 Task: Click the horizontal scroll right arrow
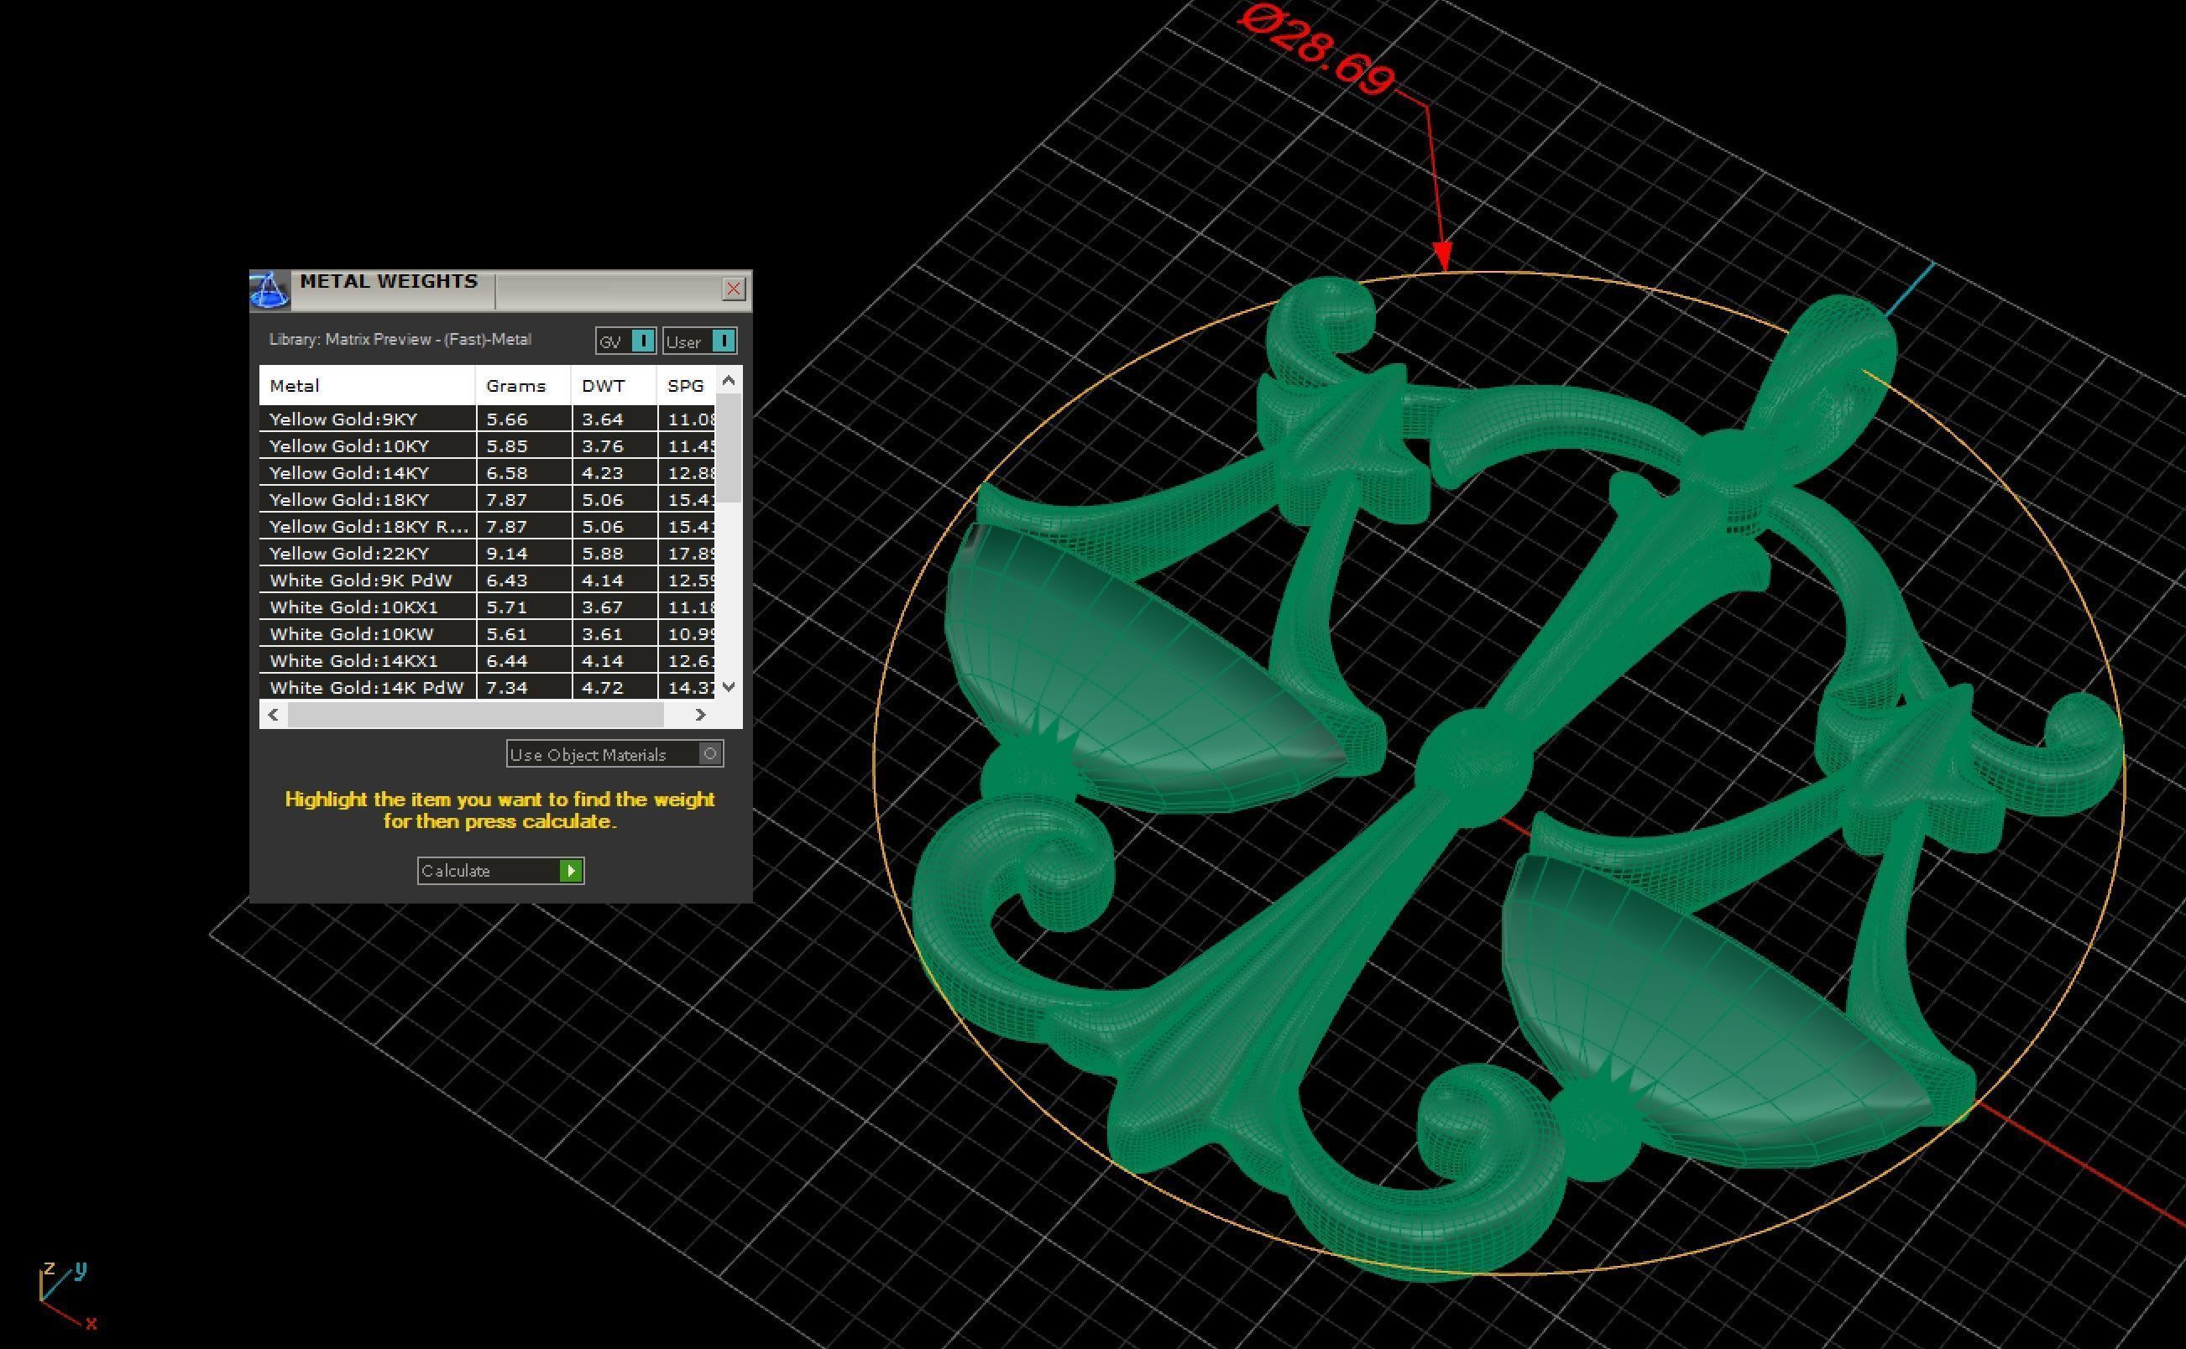point(701,715)
